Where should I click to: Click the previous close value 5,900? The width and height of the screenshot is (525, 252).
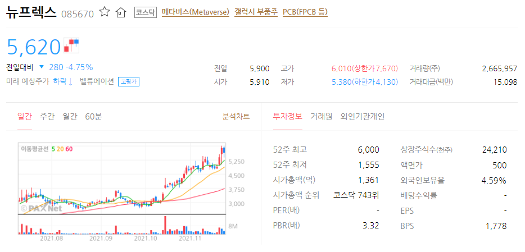(260, 68)
